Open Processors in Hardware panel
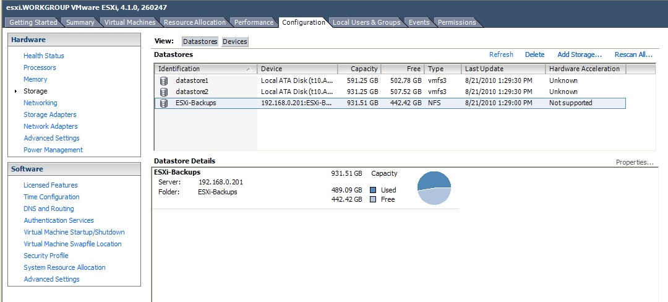668x302 pixels. pyautogui.click(x=40, y=67)
